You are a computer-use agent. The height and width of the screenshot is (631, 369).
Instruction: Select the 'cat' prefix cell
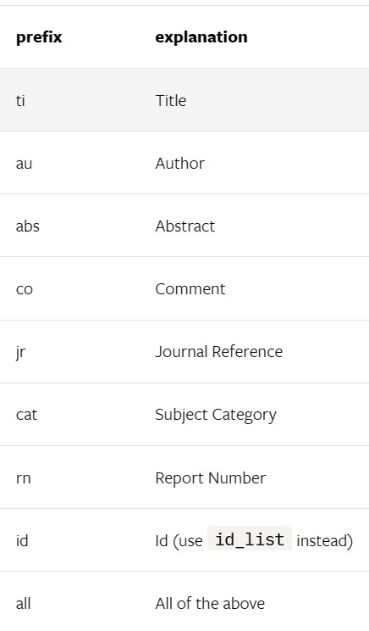(x=26, y=415)
